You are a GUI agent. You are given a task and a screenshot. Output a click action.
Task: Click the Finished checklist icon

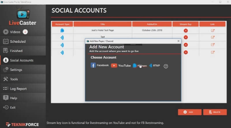[5, 51]
